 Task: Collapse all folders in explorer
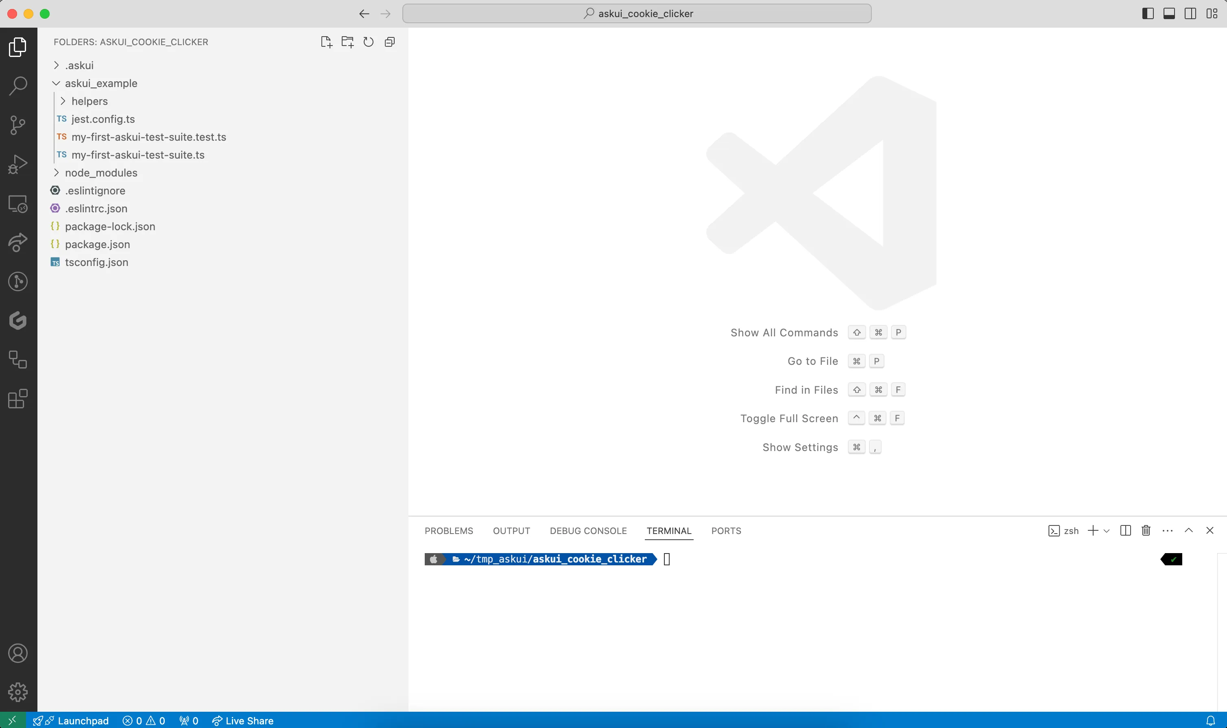[x=389, y=42]
